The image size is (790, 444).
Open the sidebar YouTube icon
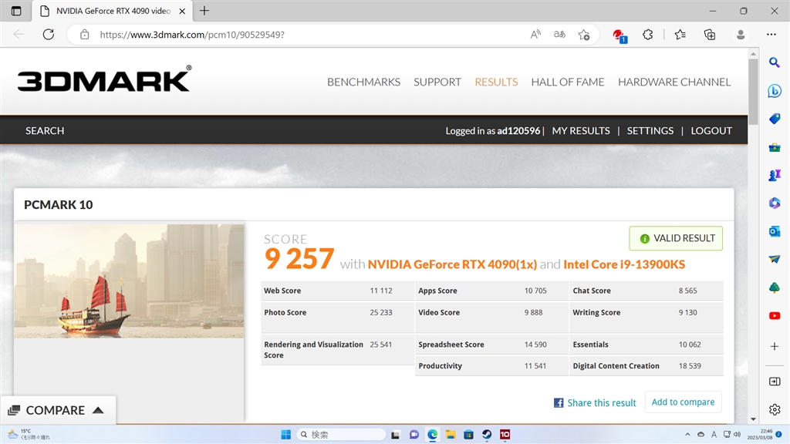[x=775, y=315]
